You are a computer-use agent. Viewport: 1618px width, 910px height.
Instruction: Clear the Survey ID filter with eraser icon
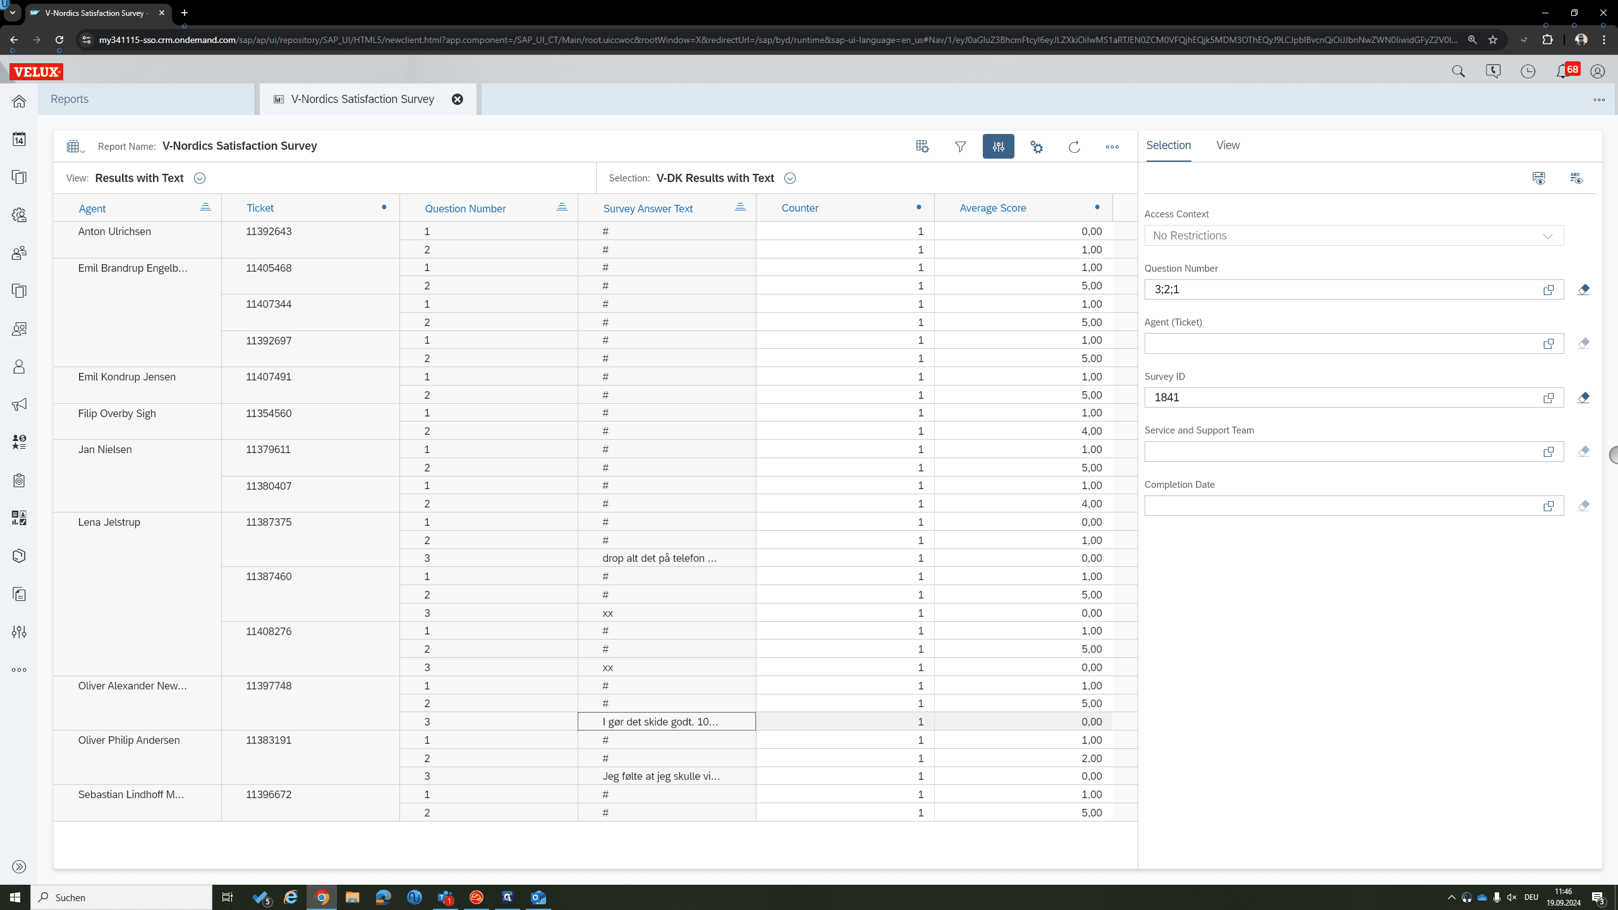pos(1583,397)
